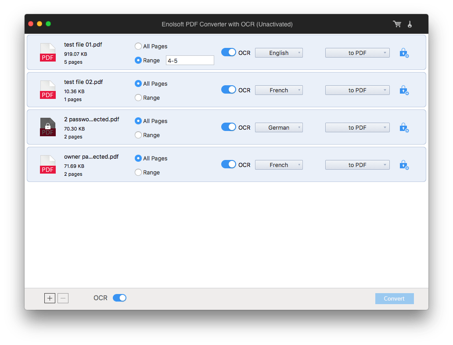Open password settings for test file 02.pdf
Viewport: 453px width, 345px height.
404,91
